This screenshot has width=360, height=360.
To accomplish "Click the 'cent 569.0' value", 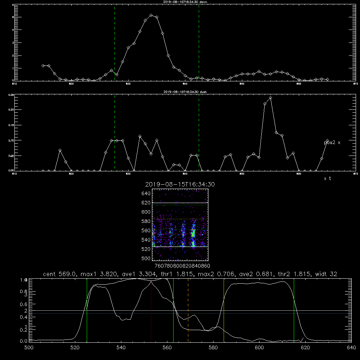I will [60, 274].
